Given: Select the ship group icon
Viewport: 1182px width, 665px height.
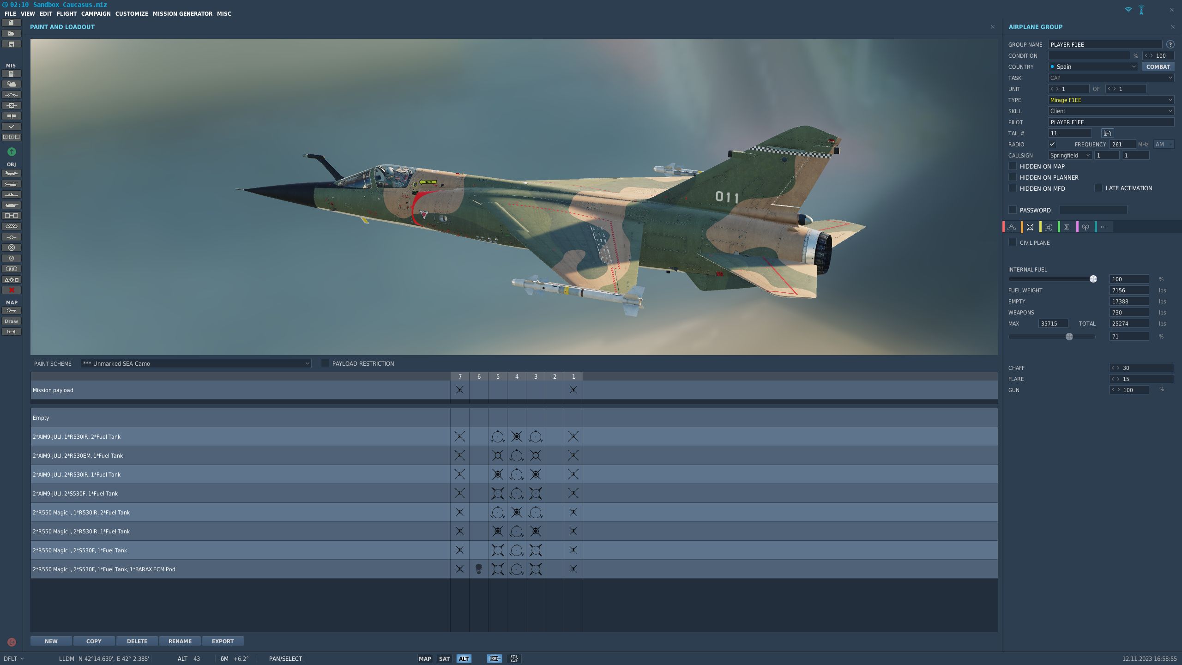Looking at the screenshot, I should coord(12,195).
